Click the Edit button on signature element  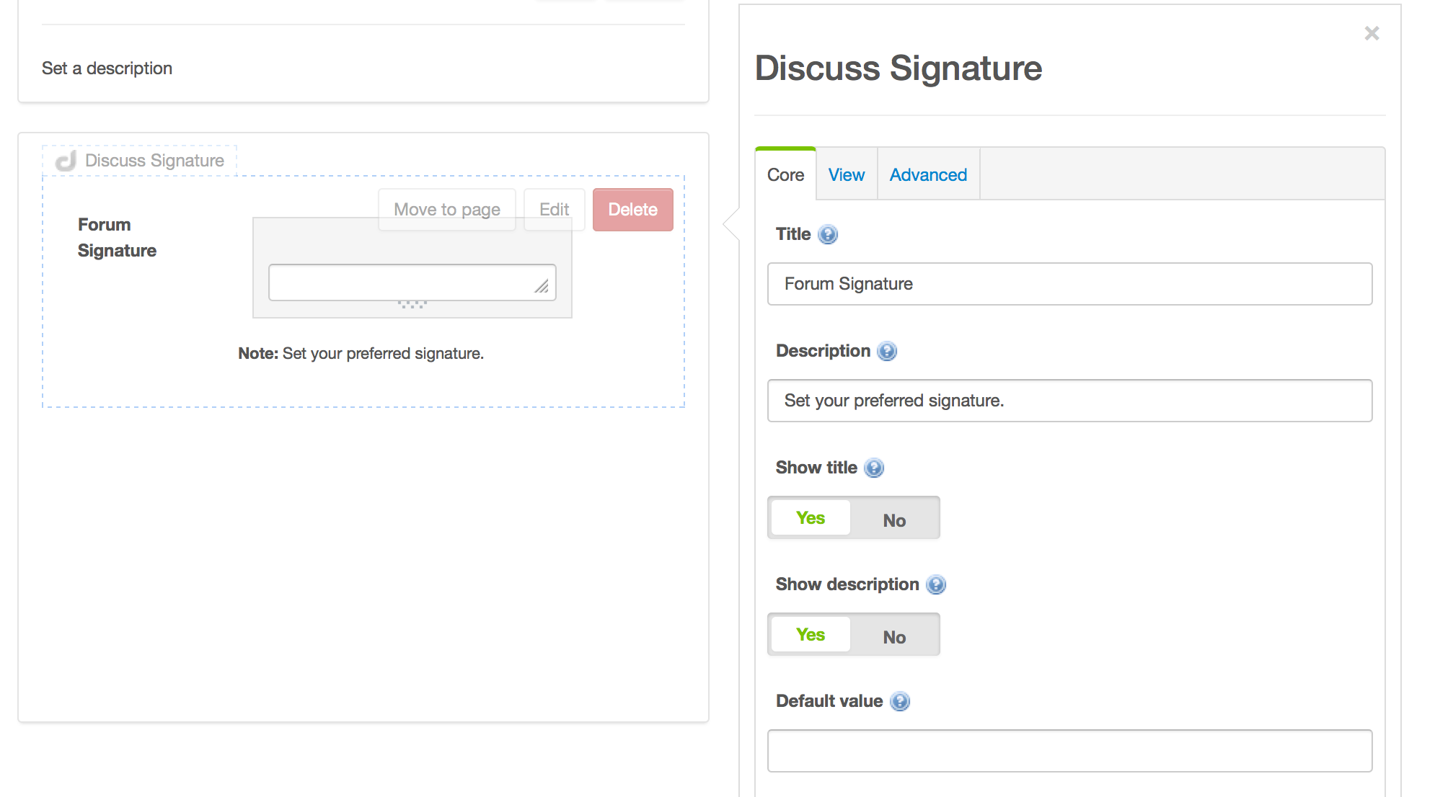[554, 210]
